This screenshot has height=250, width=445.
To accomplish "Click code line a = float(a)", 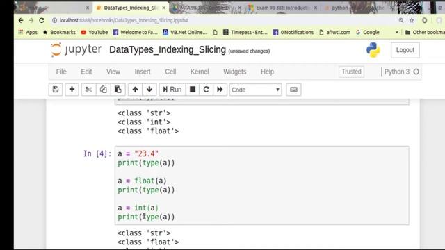I will [142, 181].
